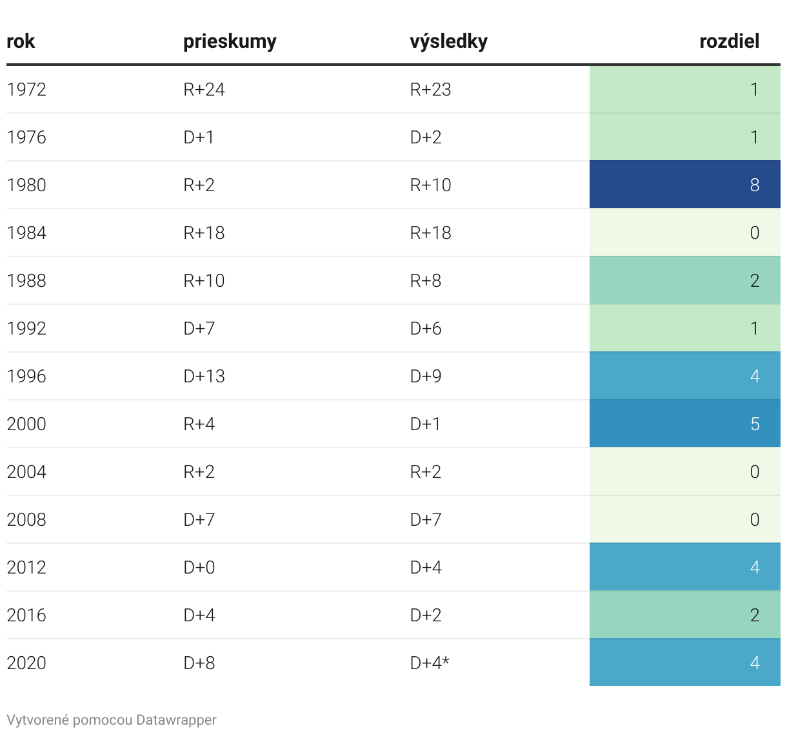Select the year 1980 row label

[26, 185]
